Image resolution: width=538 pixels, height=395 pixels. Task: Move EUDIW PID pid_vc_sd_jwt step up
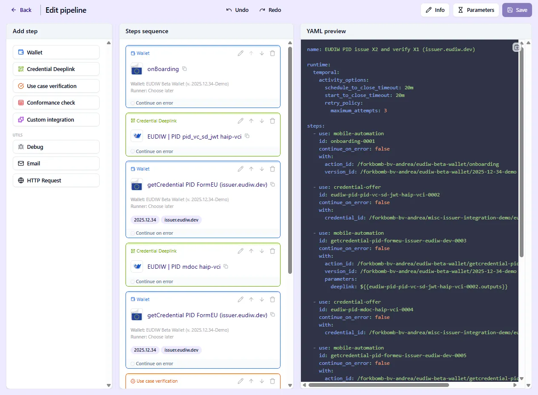point(251,121)
